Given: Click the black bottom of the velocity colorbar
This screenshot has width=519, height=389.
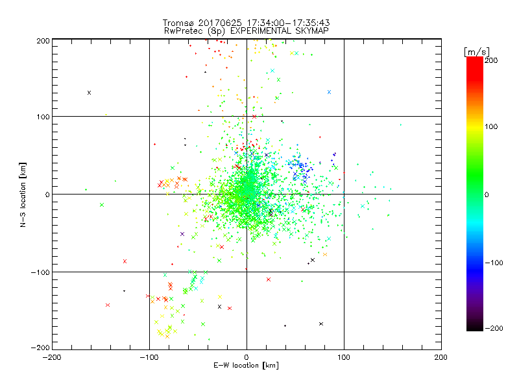Looking at the screenshot, I should [x=475, y=327].
